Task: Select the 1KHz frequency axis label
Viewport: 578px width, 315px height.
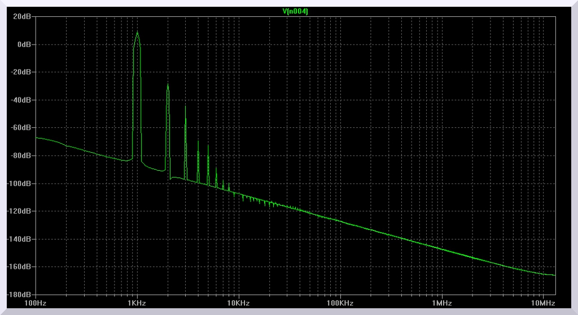Action: 137,303
